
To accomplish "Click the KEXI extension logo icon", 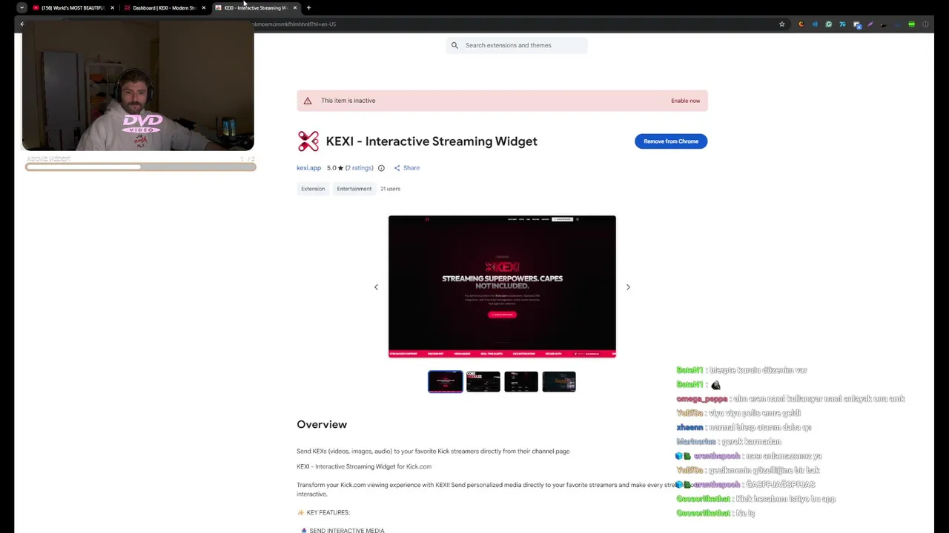I will pos(308,141).
